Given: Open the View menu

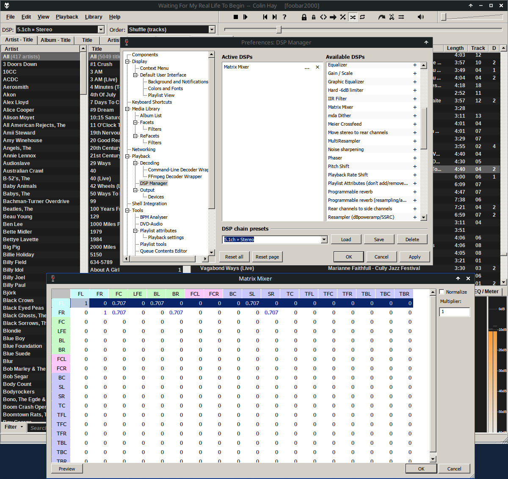Looking at the screenshot, I should 43,17.
